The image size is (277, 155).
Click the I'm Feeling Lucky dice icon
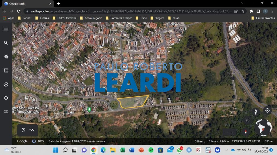click(x=6, y=70)
